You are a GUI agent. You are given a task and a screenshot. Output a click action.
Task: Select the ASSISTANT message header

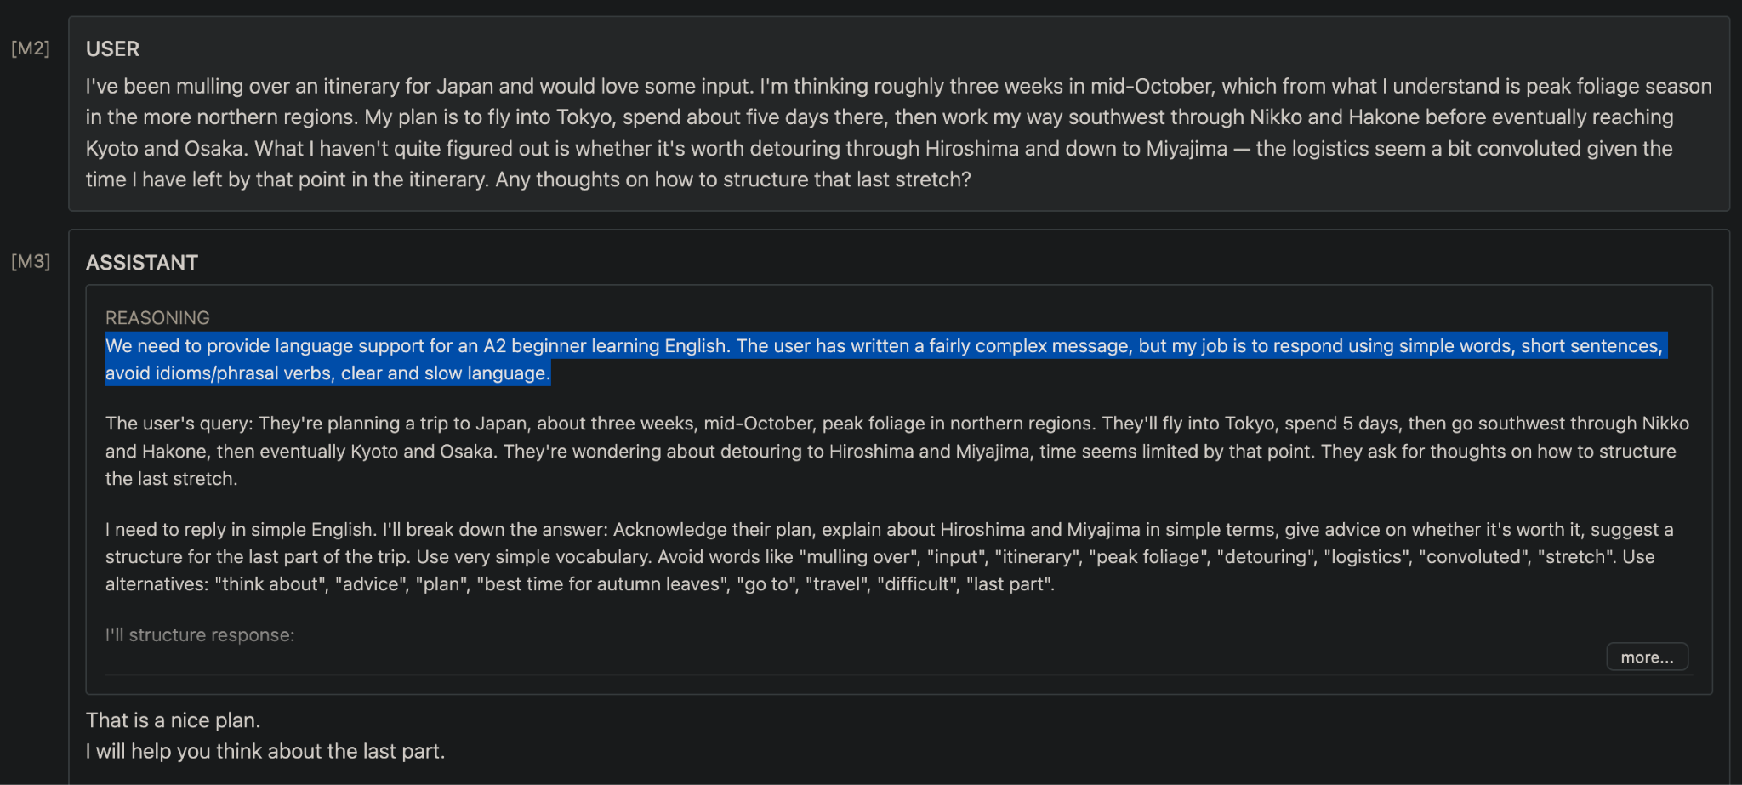pos(142,262)
